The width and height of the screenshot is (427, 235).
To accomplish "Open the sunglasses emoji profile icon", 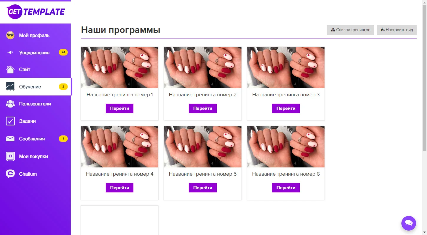I will [10, 35].
